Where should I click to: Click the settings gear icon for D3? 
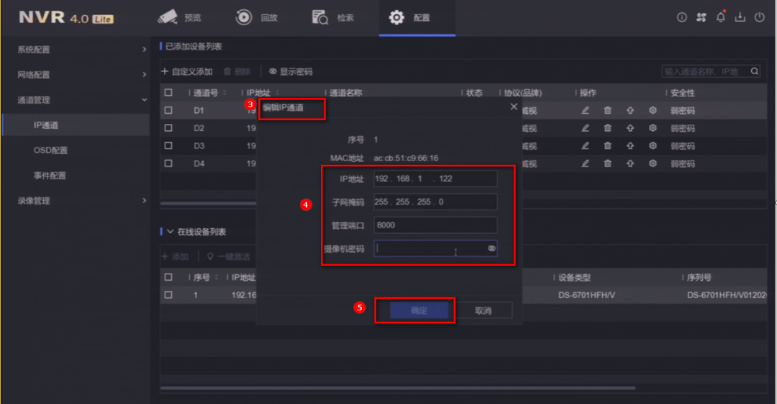[653, 146]
